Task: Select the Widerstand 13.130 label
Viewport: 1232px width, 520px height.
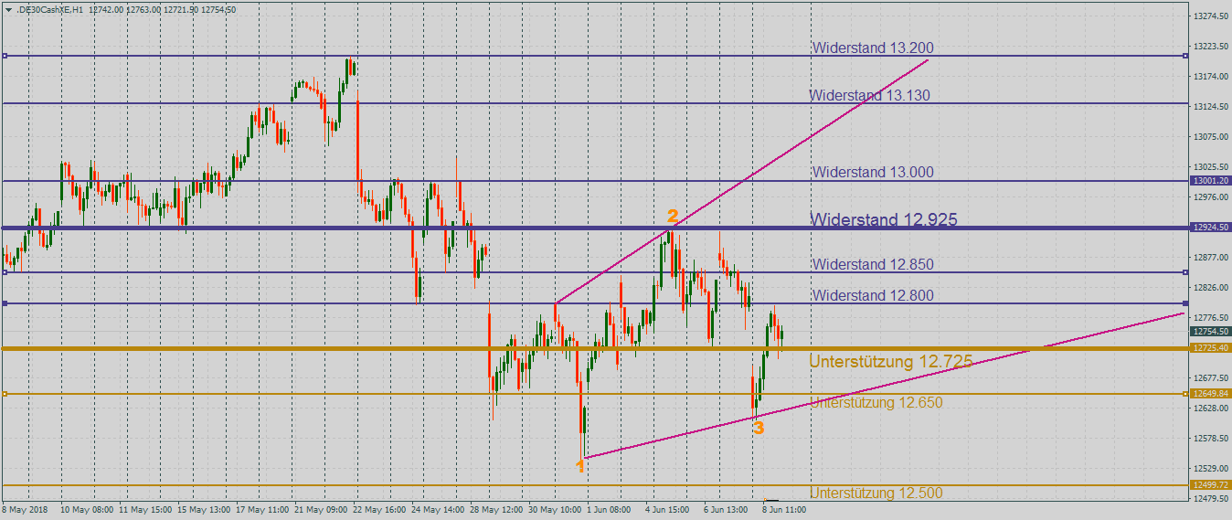Action: (870, 95)
